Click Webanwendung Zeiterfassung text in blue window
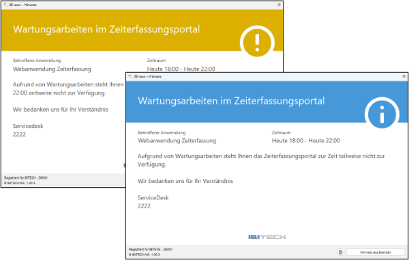 177,141
